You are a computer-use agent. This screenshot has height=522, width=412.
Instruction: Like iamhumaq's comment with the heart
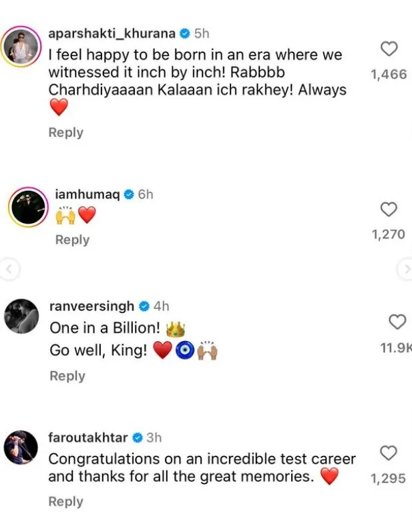coord(389,210)
